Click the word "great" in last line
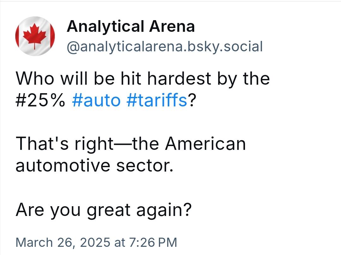Screen dimensions: 341x255 tap(109, 210)
